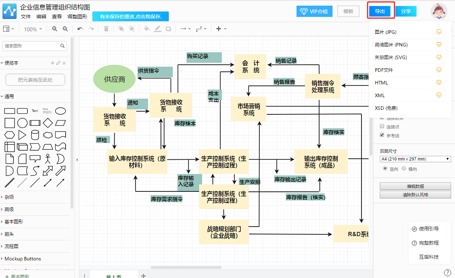The width and height of the screenshot is (455, 278).
Task: Close the scratchpad section with X
Action: [x=64, y=63]
